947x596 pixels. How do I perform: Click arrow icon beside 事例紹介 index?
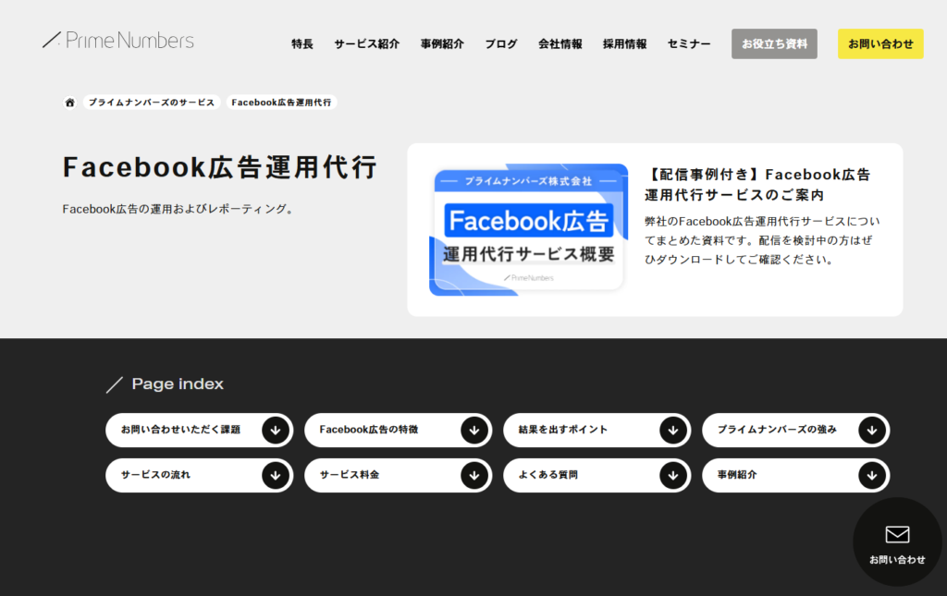click(872, 475)
